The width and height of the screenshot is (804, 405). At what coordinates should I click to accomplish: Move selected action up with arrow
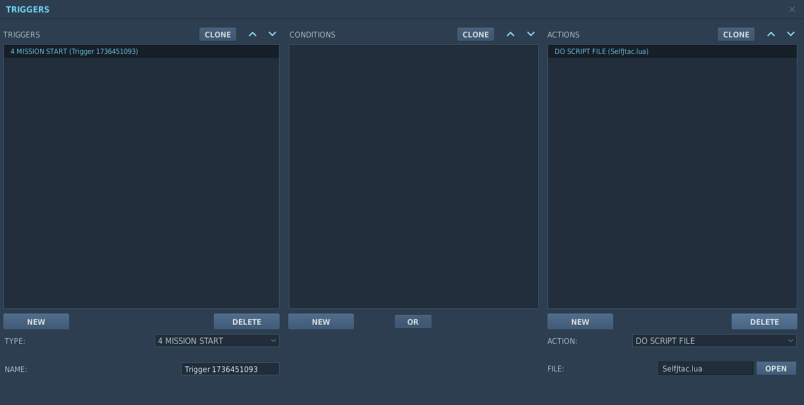coord(771,34)
